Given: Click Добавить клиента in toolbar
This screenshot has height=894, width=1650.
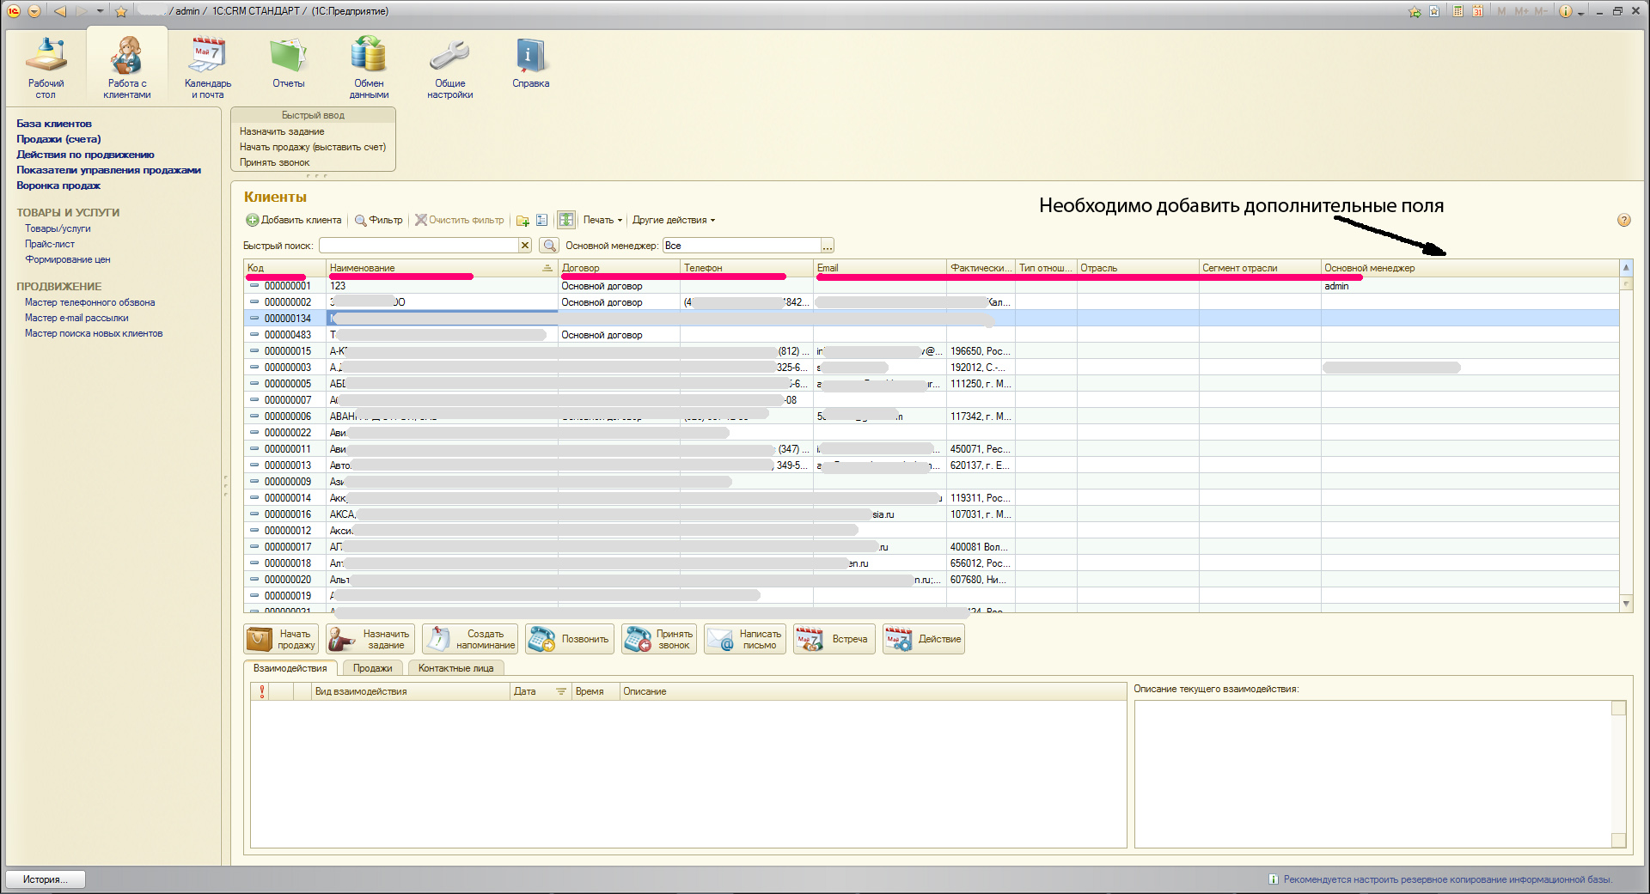Looking at the screenshot, I should coord(294,220).
